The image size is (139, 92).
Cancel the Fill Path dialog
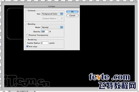click(72, 16)
